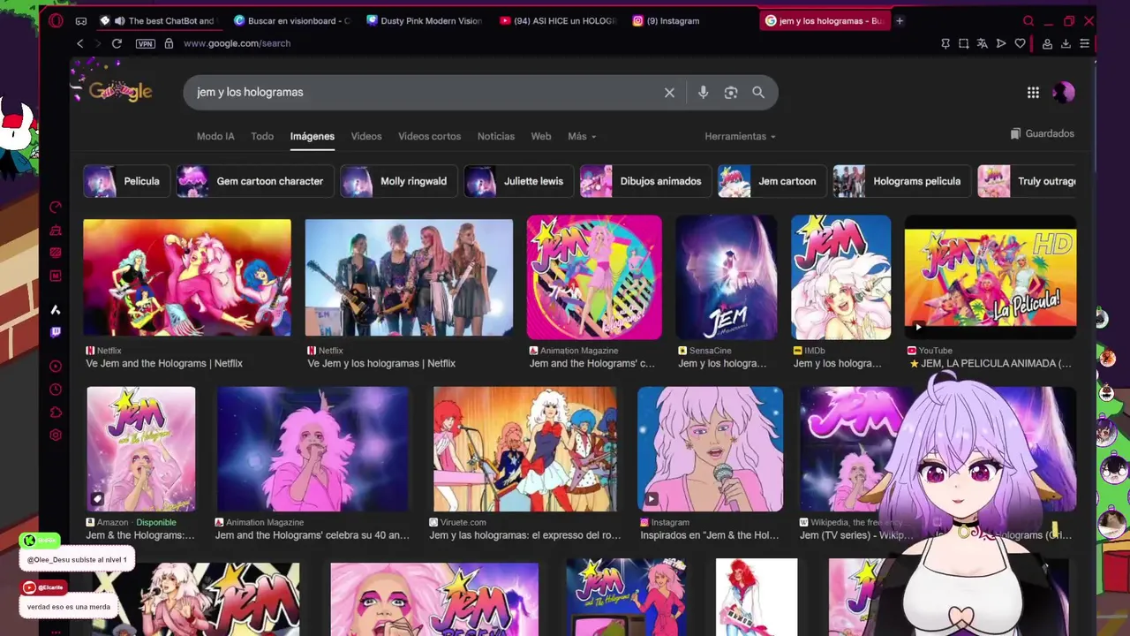Open Twitch sidebar icon

pyautogui.click(x=56, y=333)
